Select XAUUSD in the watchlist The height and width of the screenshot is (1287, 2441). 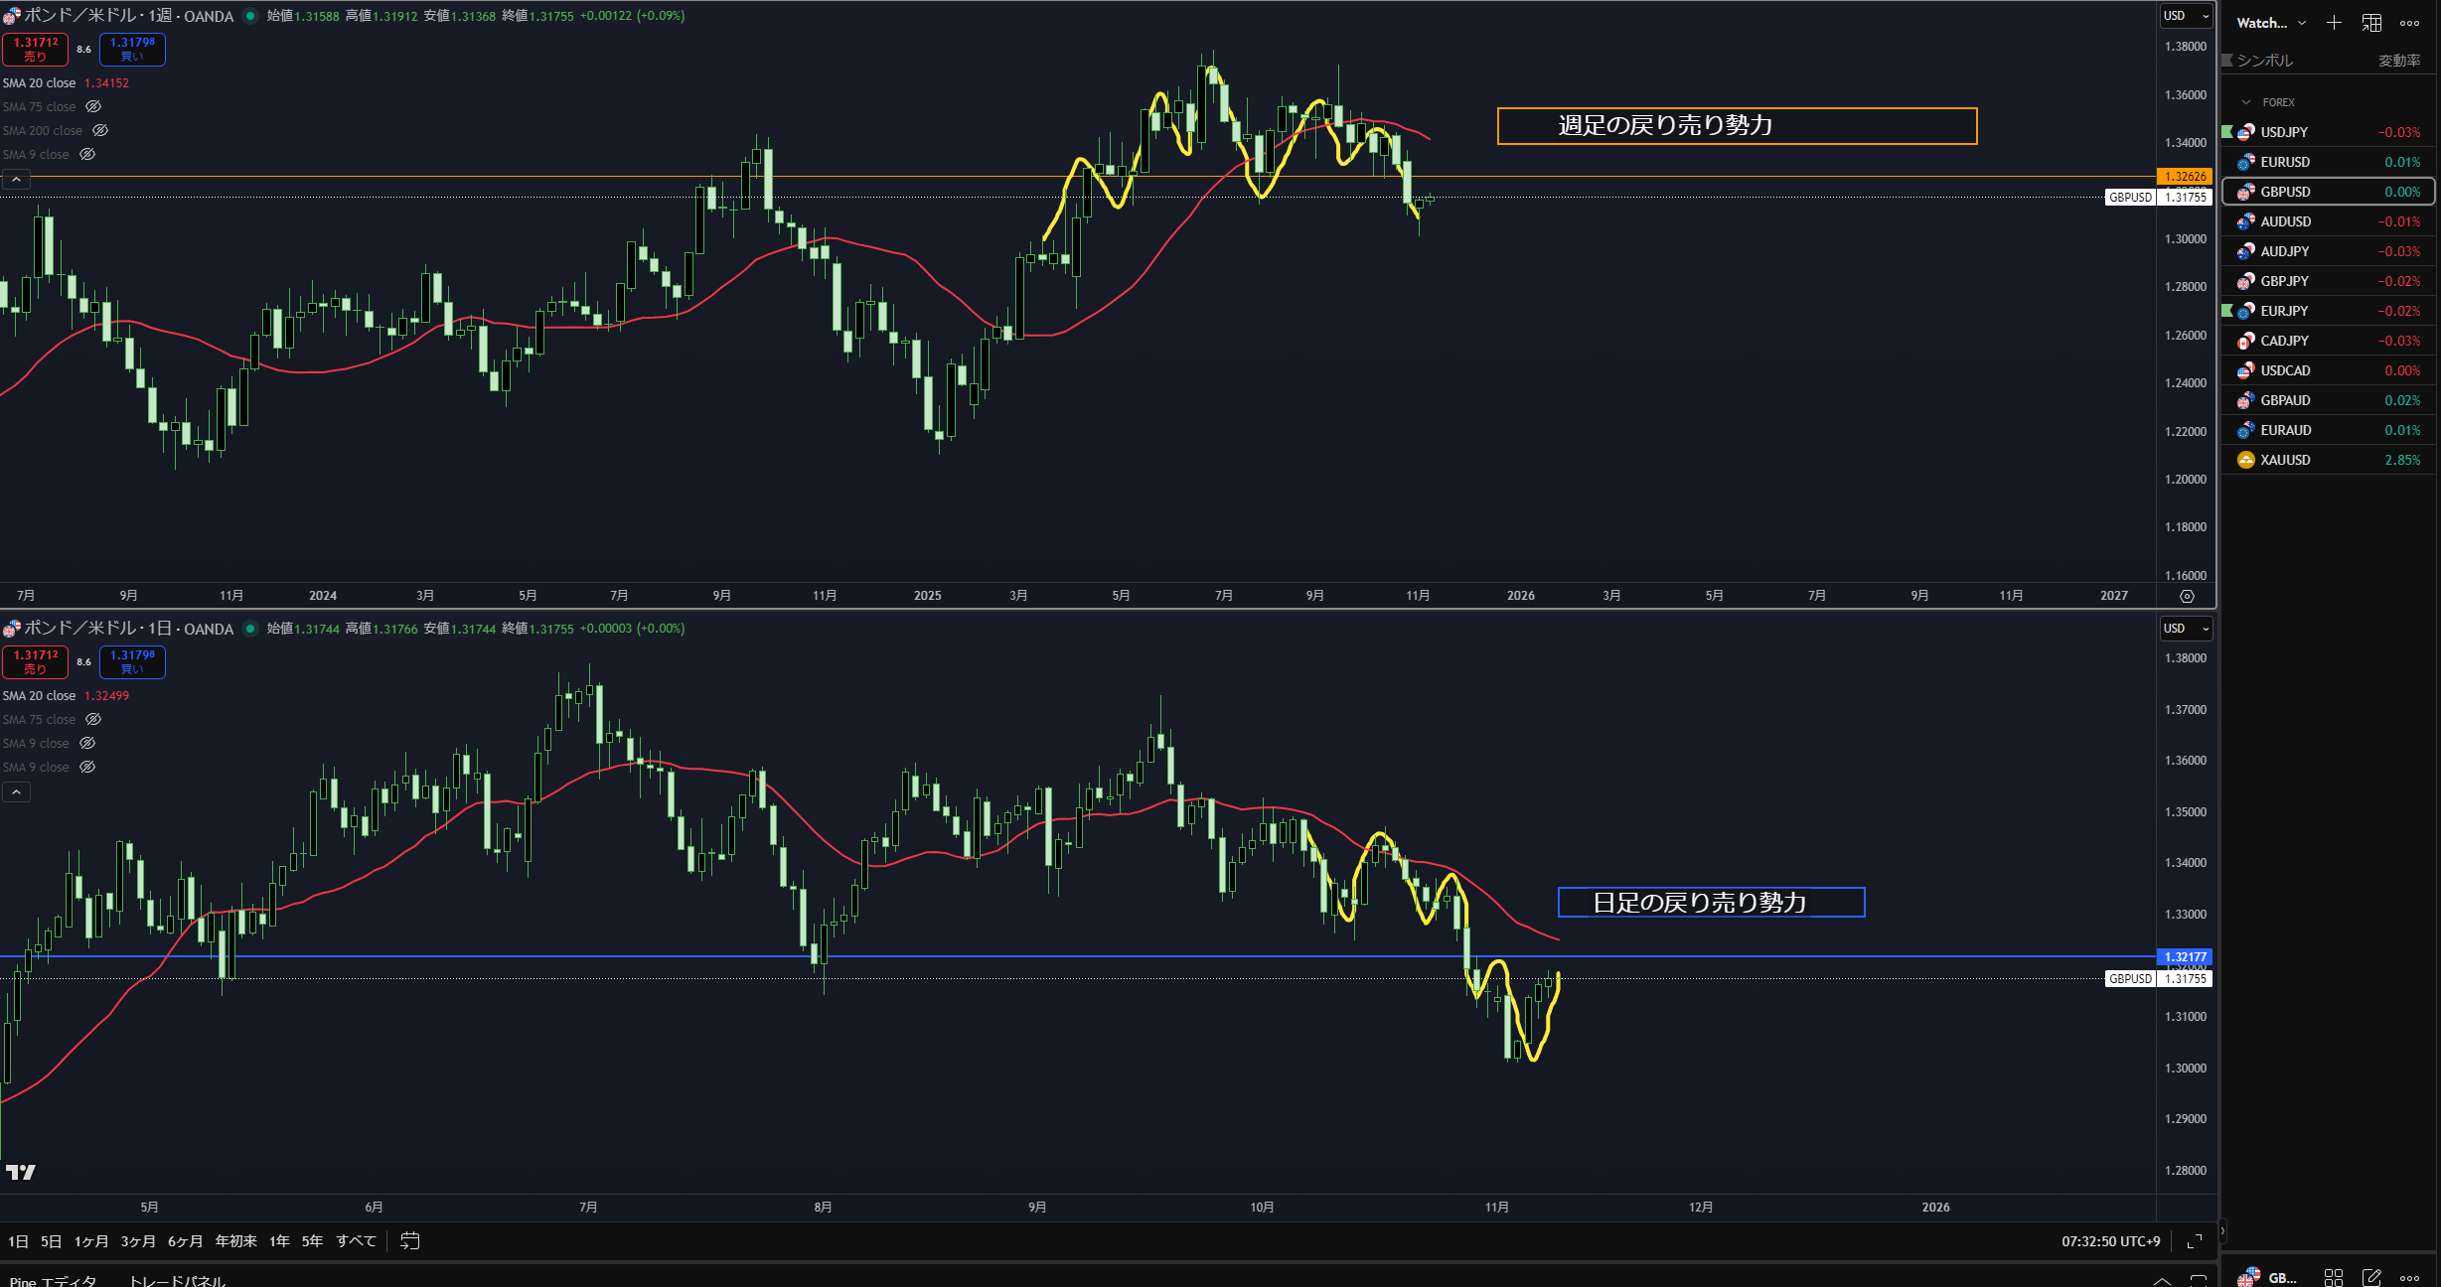tap(2285, 460)
